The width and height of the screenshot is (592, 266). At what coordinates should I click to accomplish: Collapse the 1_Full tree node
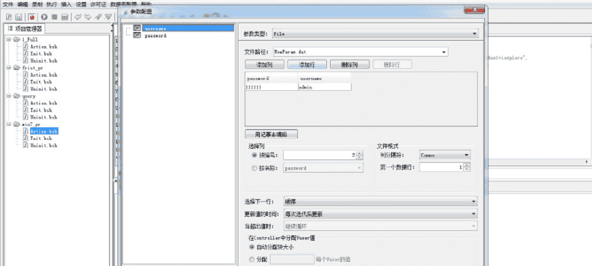[9, 39]
